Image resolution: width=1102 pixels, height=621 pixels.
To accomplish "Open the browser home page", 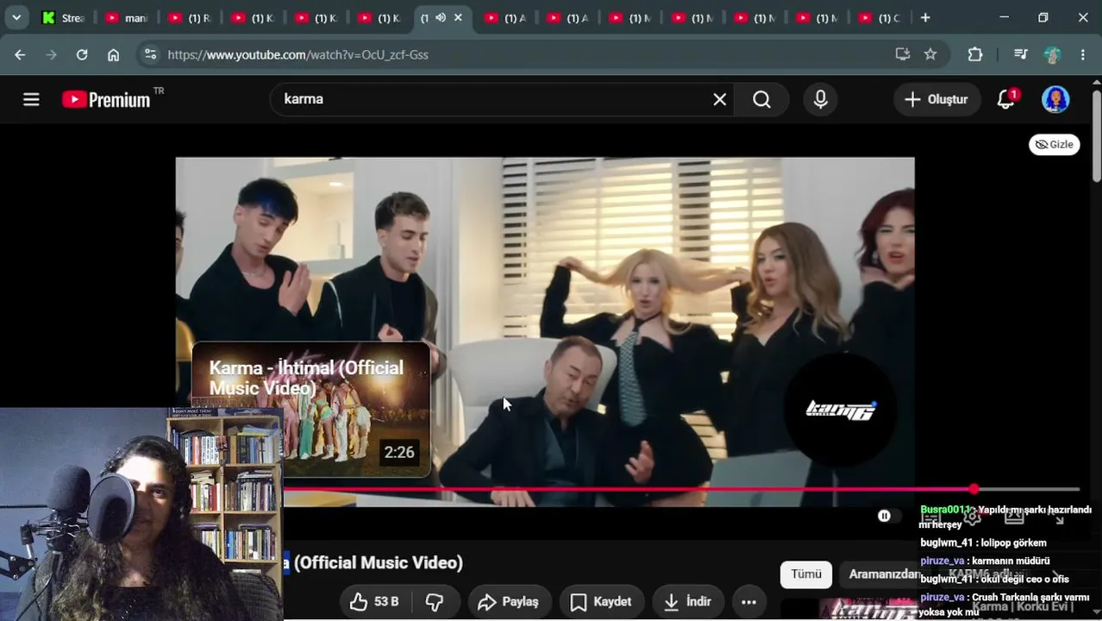I will 113,54.
